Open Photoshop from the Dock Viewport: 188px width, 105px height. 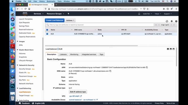(x=13, y=86)
